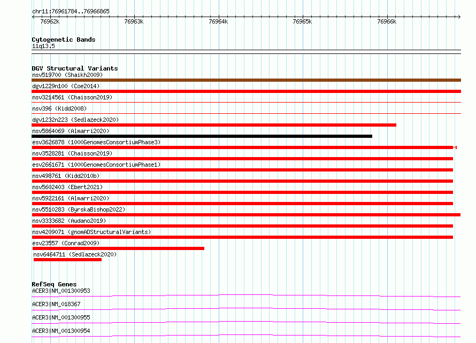The image size is (476, 343).
Task: Open the nsv5510283 (ByrskaBishop2022) label
Action: (79, 209)
